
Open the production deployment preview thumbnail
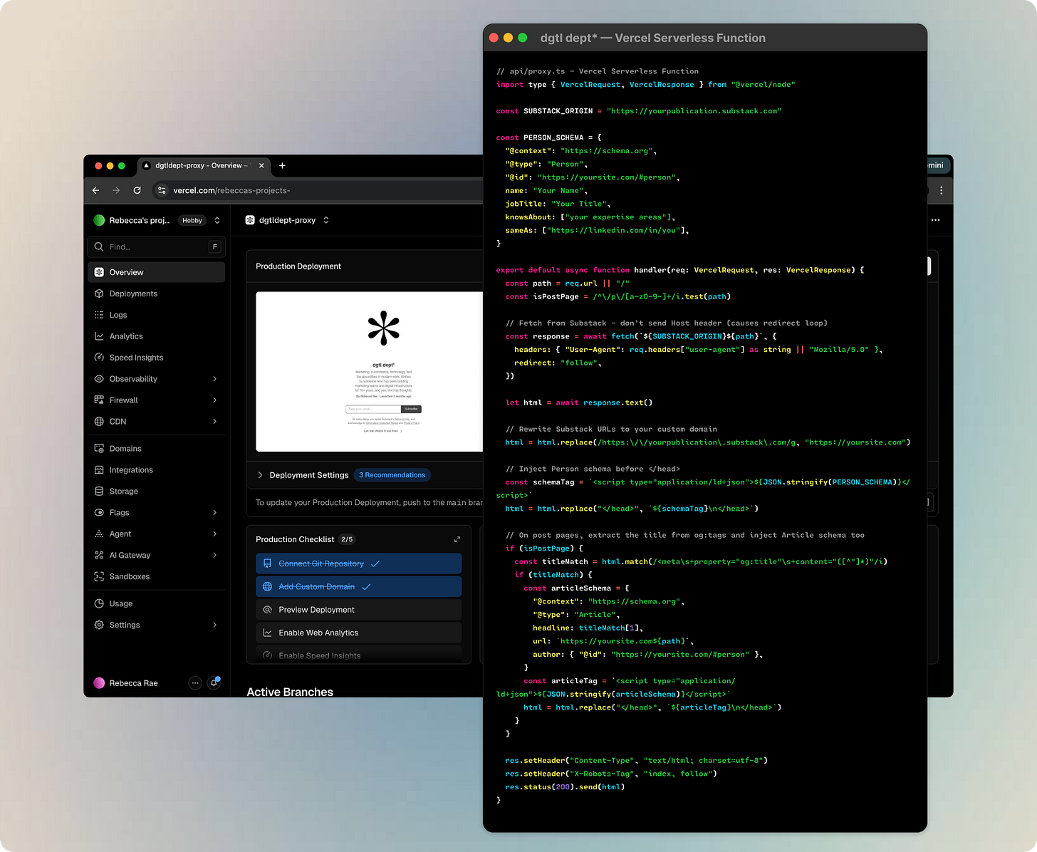369,372
